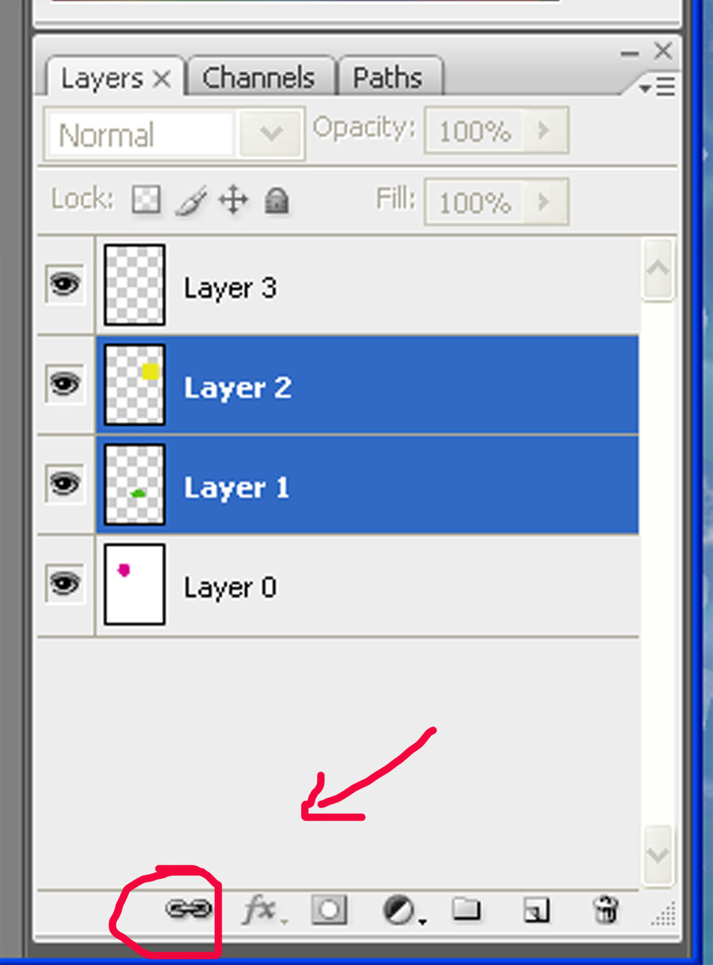This screenshot has height=965, width=713.
Task: Open the layer style fx menu
Action: [261, 910]
